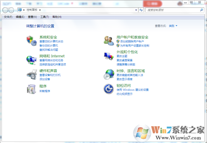207x143 pixels.
Task: Click the search magnifier icon
Action: [x=201, y=10]
